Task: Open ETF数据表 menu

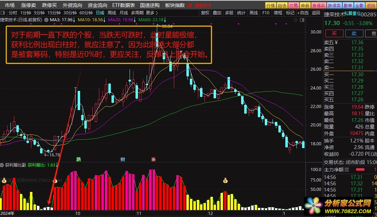Action: [124, 5]
